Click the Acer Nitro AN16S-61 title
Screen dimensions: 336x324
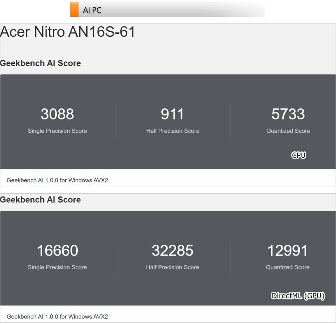pyautogui.click(x=68, y=32)
